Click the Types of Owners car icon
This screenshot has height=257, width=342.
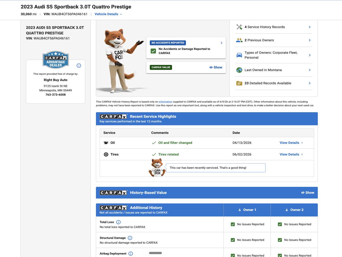click(239, 55)
